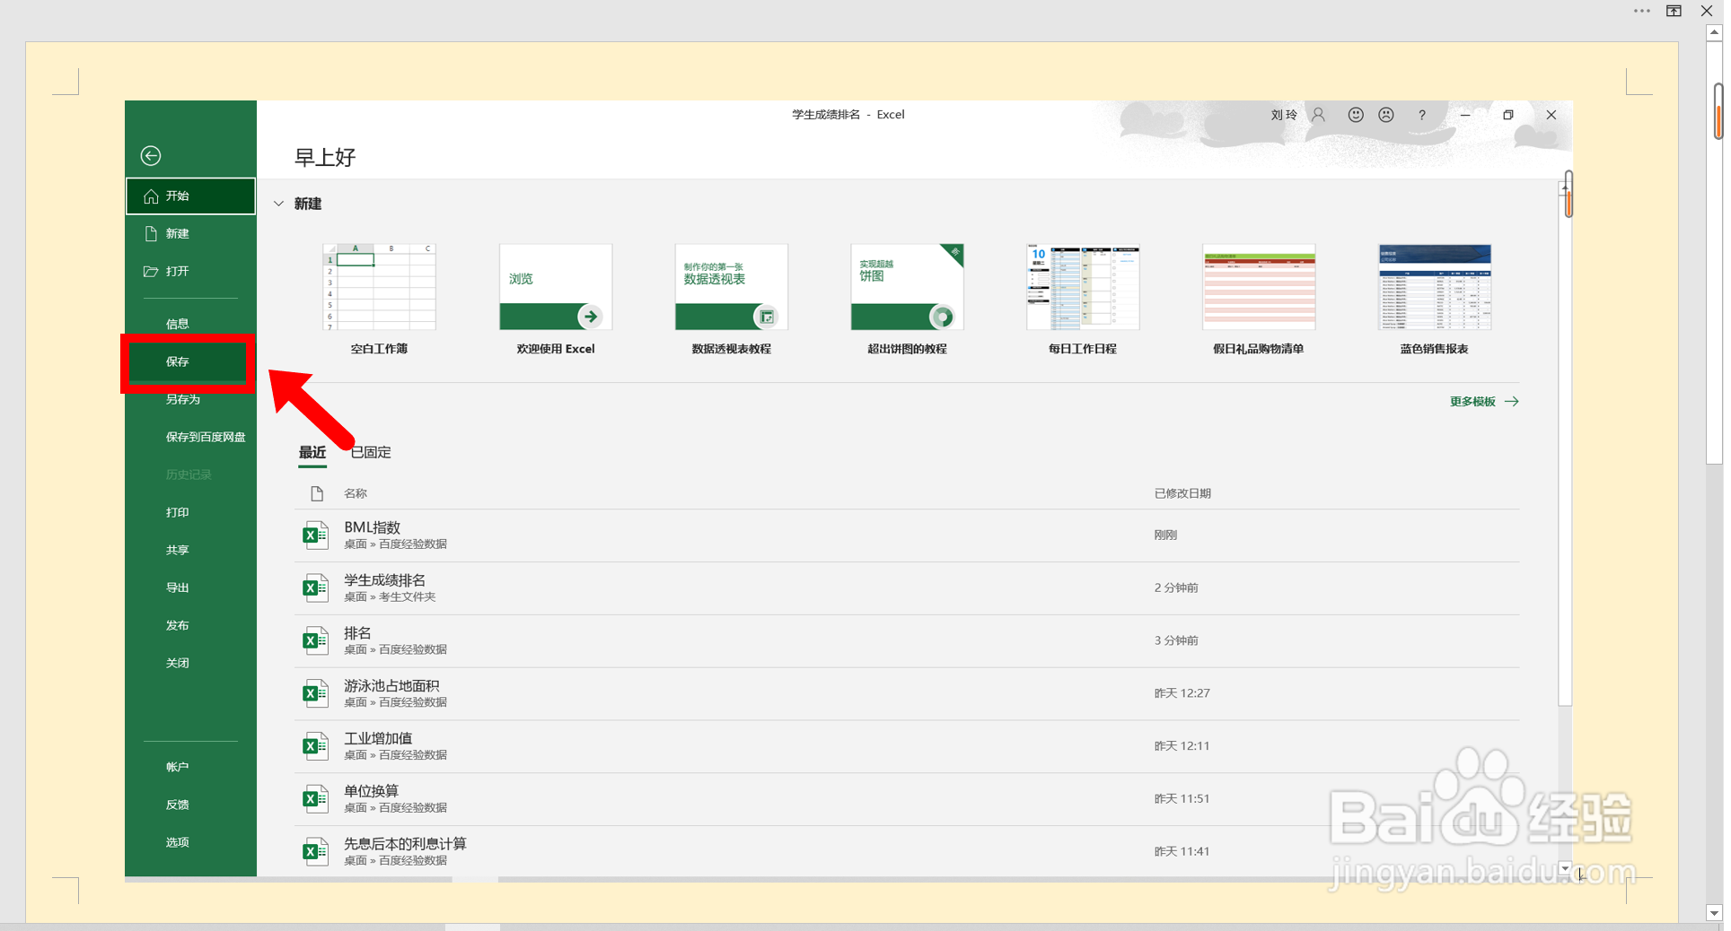Open the 单位换算 recent file
This screenshot has height=931, width=1731.
(907, 799)
